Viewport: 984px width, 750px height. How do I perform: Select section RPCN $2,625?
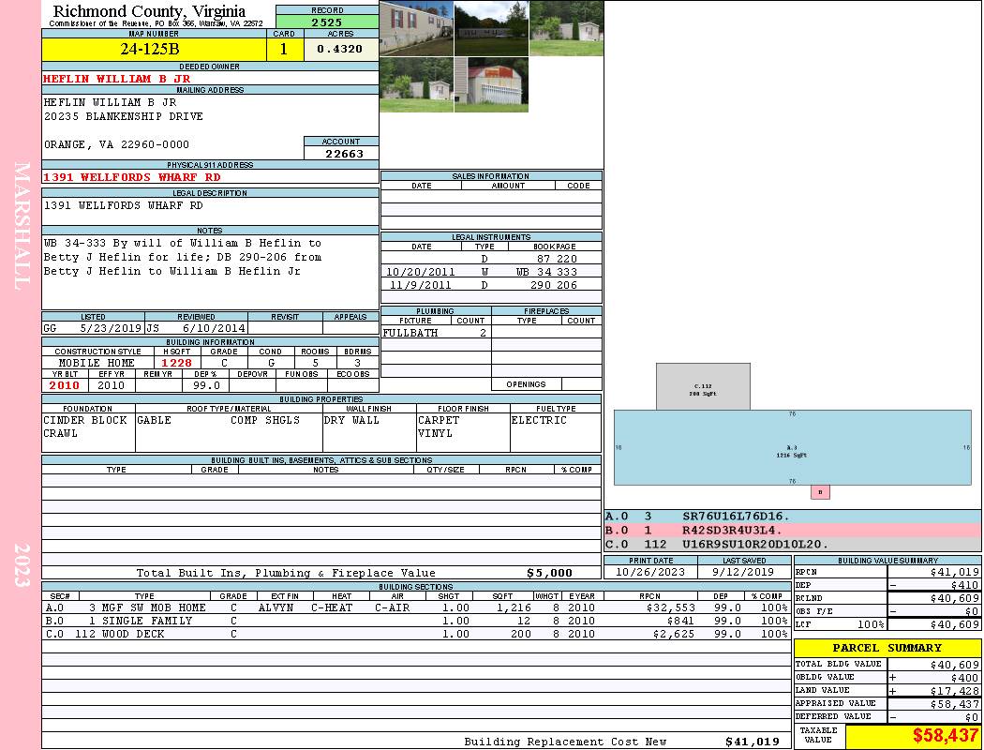(x=674, y=634)
